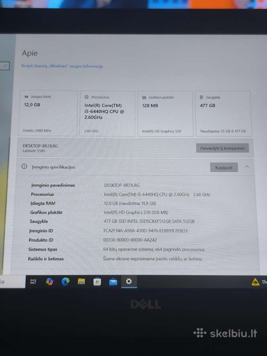Open the Mail app from the taskbar
Screen dimensions: 267x356
coord(113,282)
